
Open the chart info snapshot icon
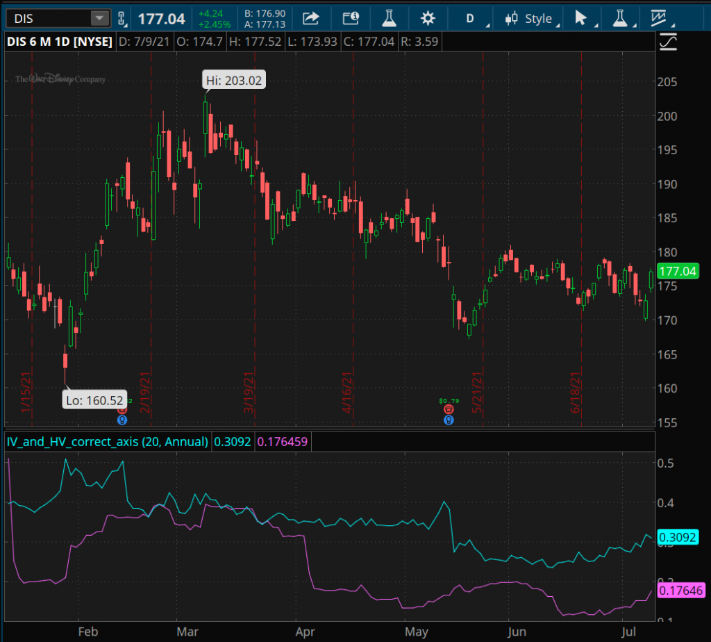coord(351,19)
